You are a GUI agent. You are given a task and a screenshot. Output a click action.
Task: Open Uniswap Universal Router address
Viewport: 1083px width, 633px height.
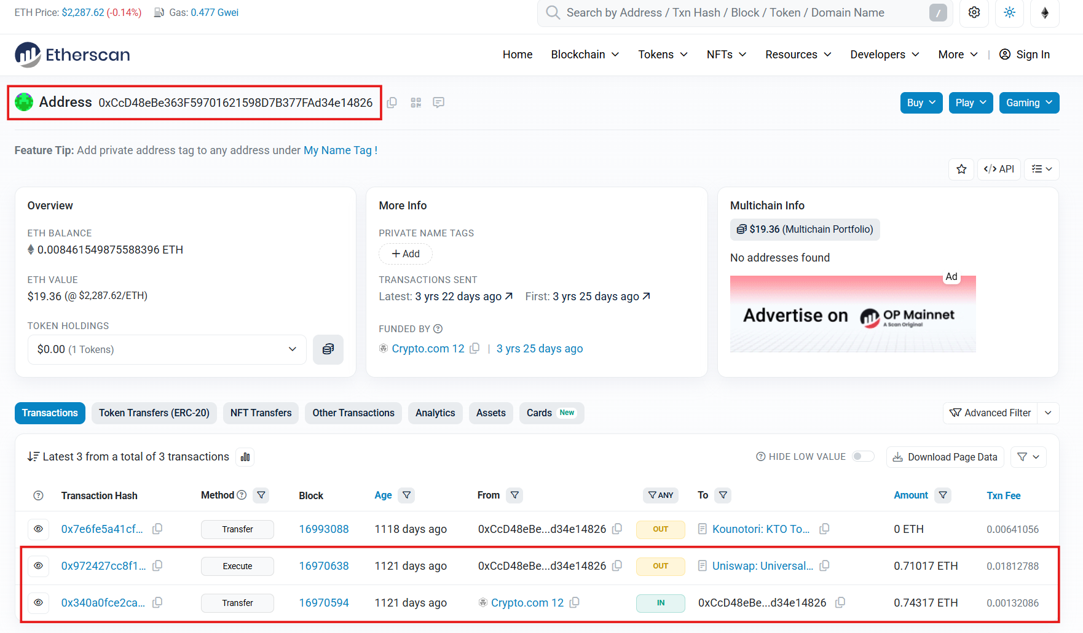(x=762, y=565)
